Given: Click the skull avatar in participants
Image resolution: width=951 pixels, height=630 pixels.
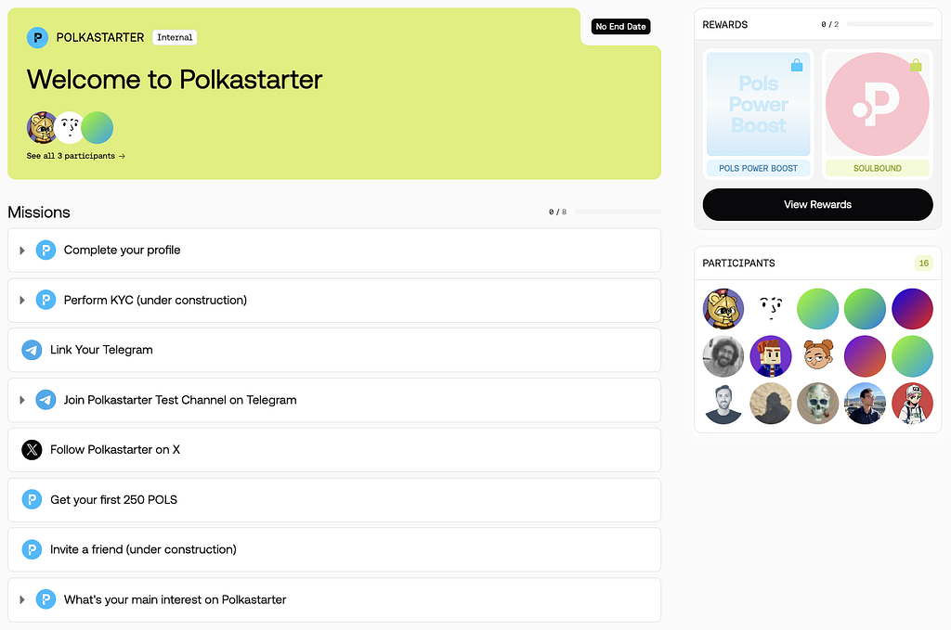Looking at the screenshot, I should click(x=817, y=404).
